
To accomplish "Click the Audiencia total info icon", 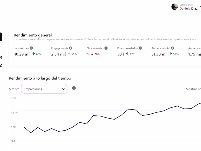I will (x=172, y=48).
